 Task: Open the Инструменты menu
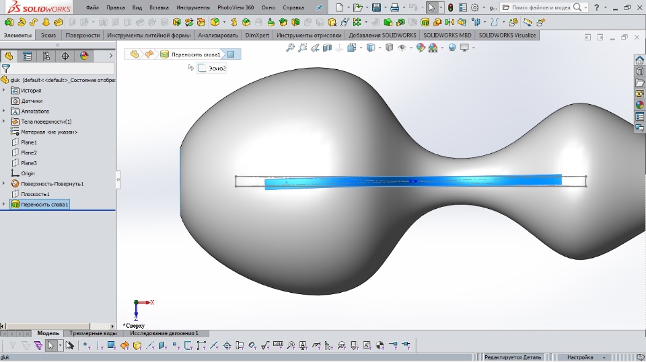coord(192,7)
